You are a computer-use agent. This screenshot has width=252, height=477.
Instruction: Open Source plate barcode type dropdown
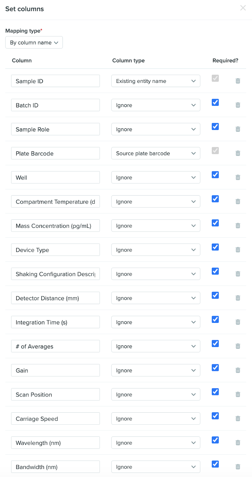pos(156,153)
